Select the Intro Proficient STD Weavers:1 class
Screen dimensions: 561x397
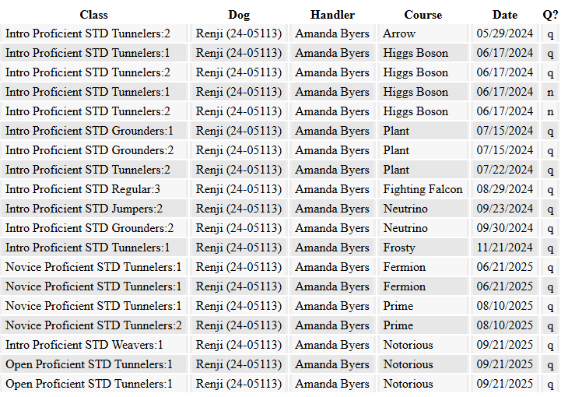pos(84,345)
